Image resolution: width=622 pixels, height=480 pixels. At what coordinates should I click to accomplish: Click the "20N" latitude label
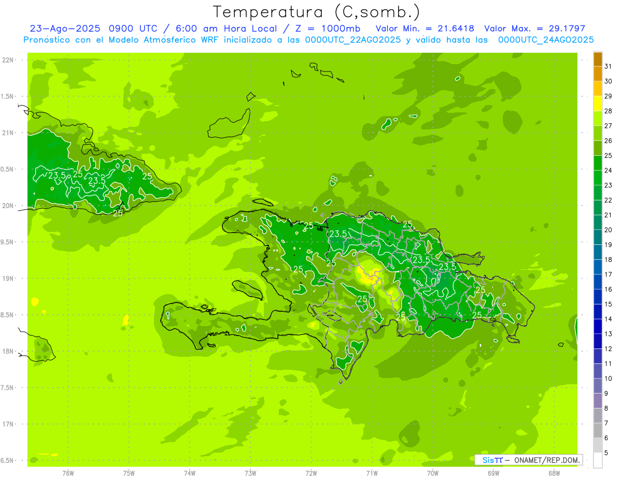[7, 206]
